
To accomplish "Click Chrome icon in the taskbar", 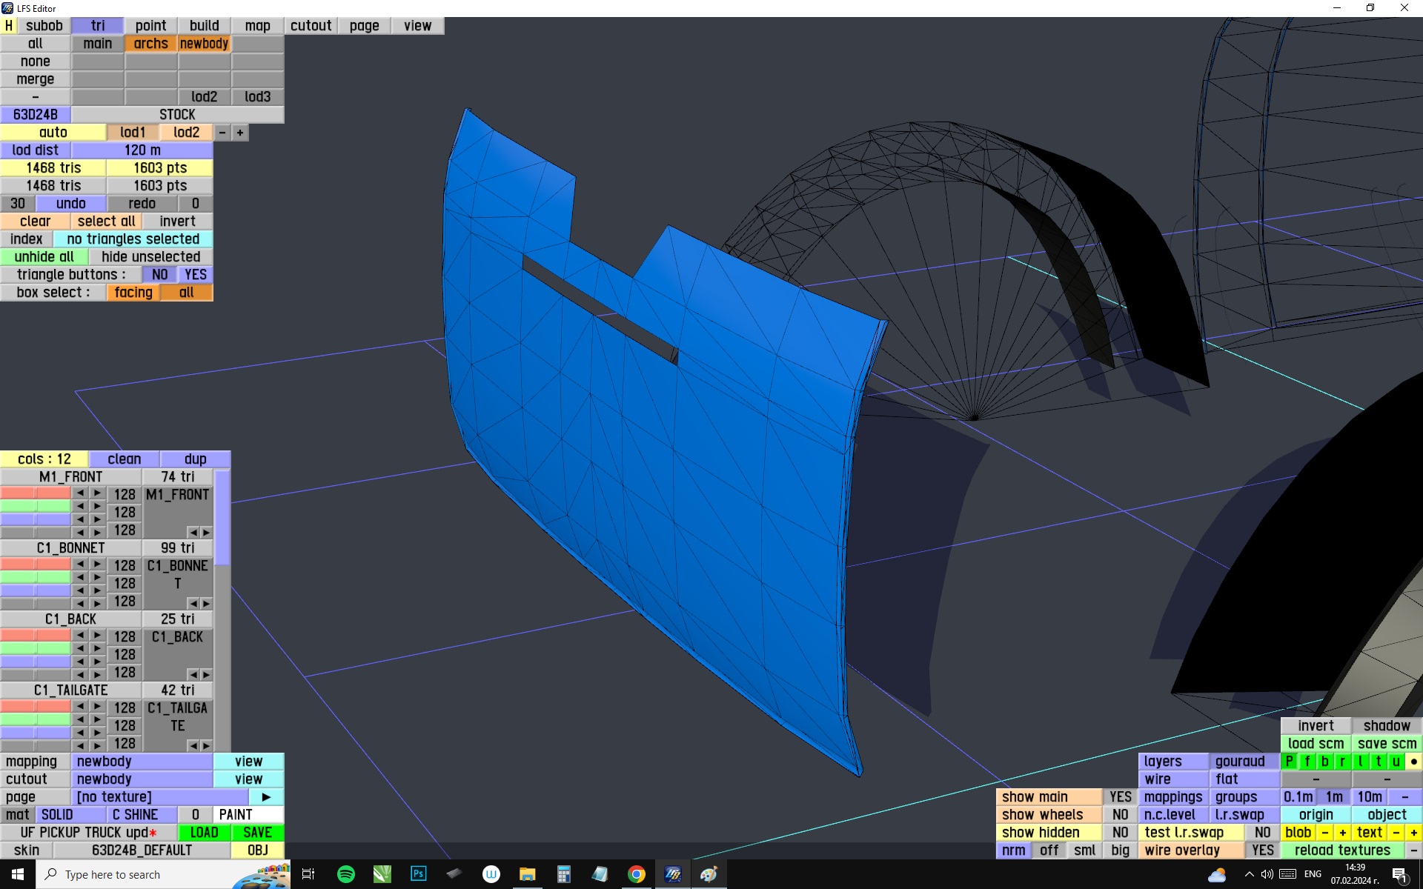I will (x=636, y=874).
